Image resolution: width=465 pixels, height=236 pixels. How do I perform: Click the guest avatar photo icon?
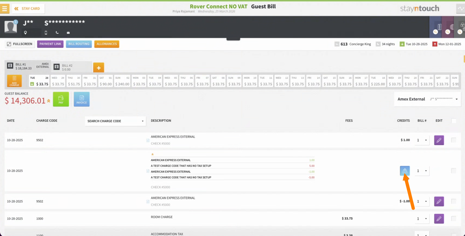pyautogui.click(x=11, y=27)
